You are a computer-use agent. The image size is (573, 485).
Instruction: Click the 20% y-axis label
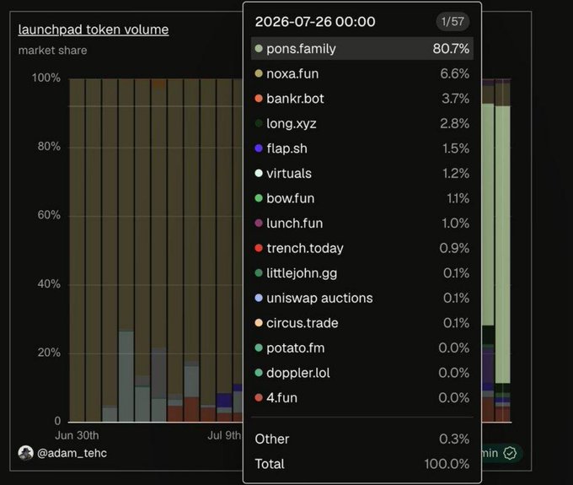click(x=49, y=353)
